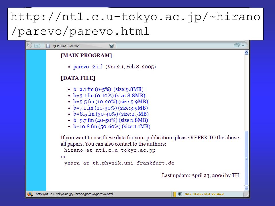Click the [MAIN PROGRAM] heading

(86, 56)
